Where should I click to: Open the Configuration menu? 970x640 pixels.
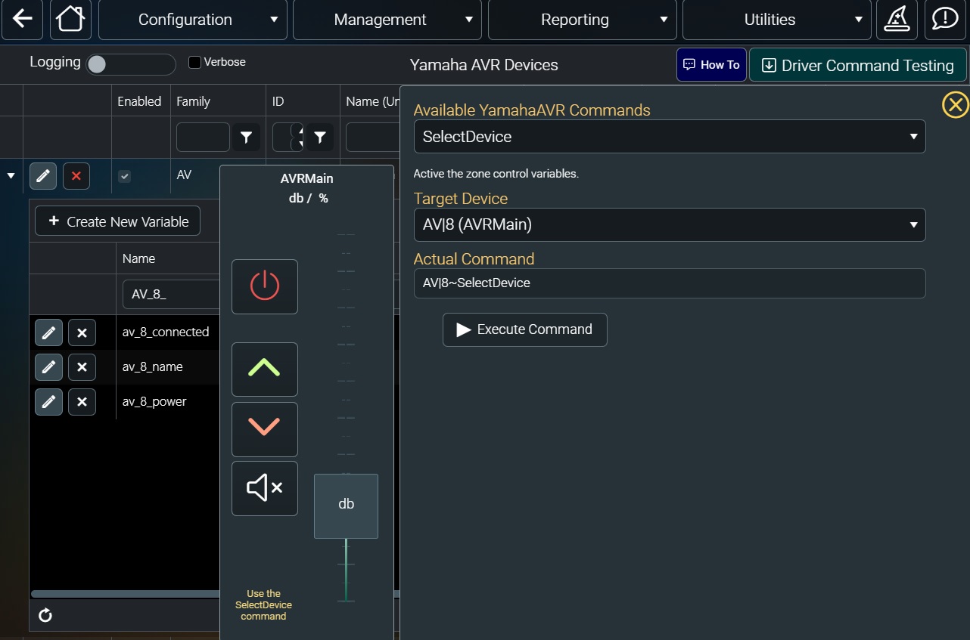(x=193, y=20)
